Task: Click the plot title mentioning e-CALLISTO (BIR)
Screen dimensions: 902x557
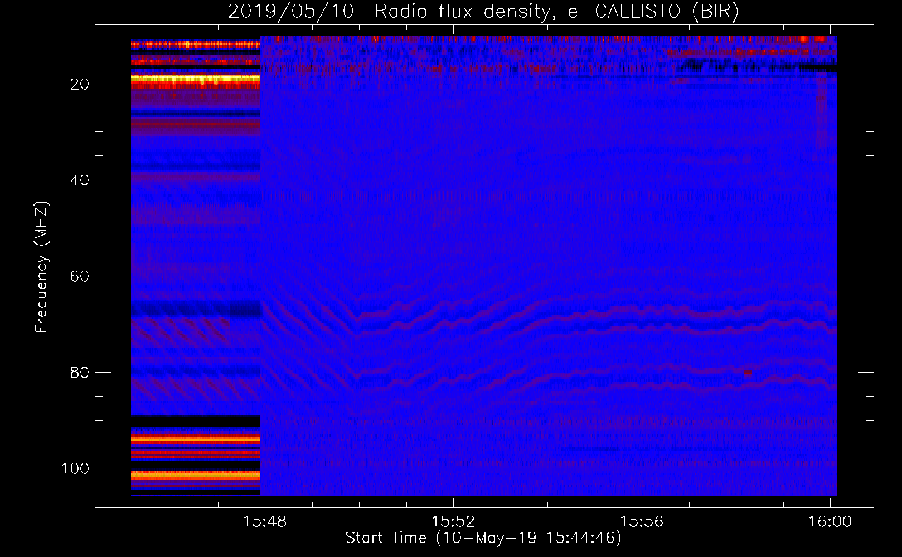Action: click(483, 12)
